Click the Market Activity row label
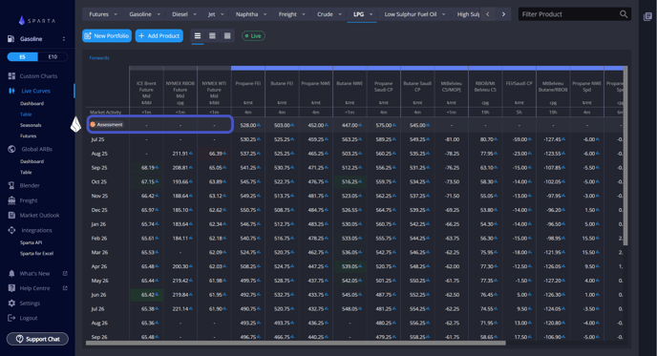This screenshot has width=657, height=356. pyautogui.click(x=106, y=113)
